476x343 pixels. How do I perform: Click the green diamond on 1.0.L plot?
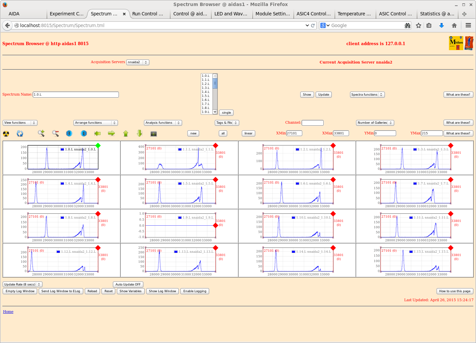point(98,145)
